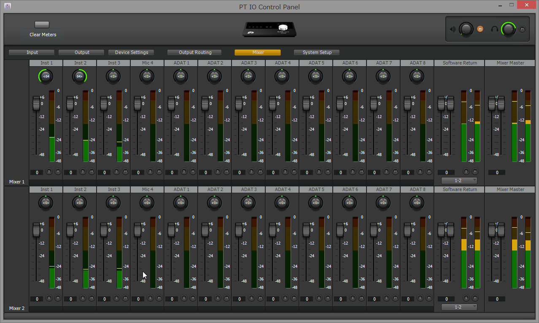539x323 pixels.
Task: Open the Output tab
Action: (x=82, y=52)
